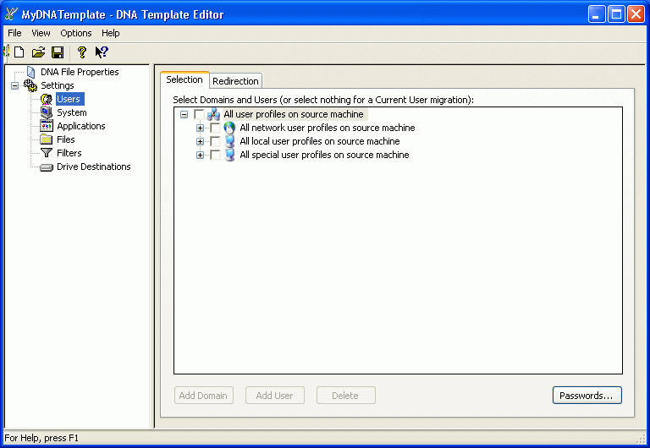
Task: Click the Applications window icon
Action: [47, 126]
